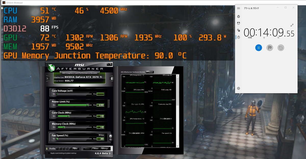Viewport: 306px width, 159px height.
Task: Apply the Afterburner settings
Action: pos(87,149)
